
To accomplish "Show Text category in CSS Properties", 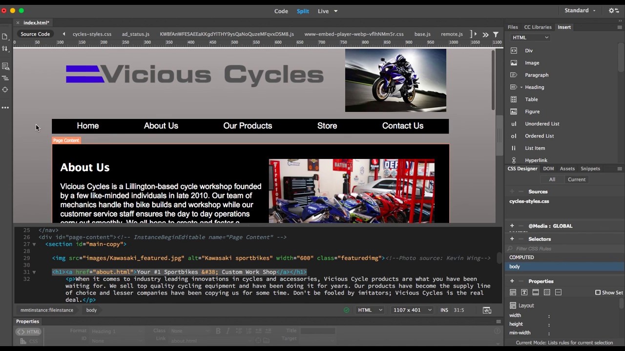I will pyautogui.click(x=524, y=292).
